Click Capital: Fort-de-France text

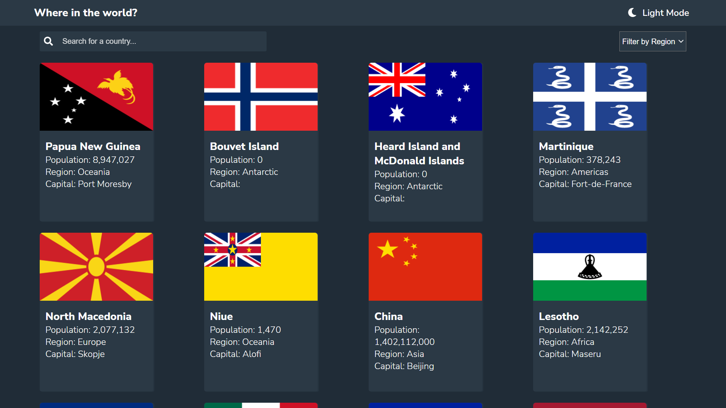click(585, 184)
